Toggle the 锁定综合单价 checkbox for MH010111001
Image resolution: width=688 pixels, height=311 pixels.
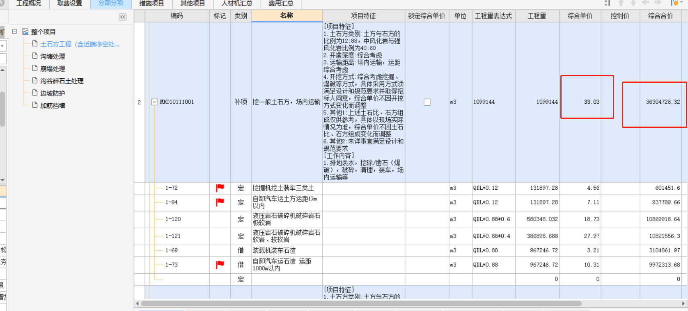click(x=427, y=102)
